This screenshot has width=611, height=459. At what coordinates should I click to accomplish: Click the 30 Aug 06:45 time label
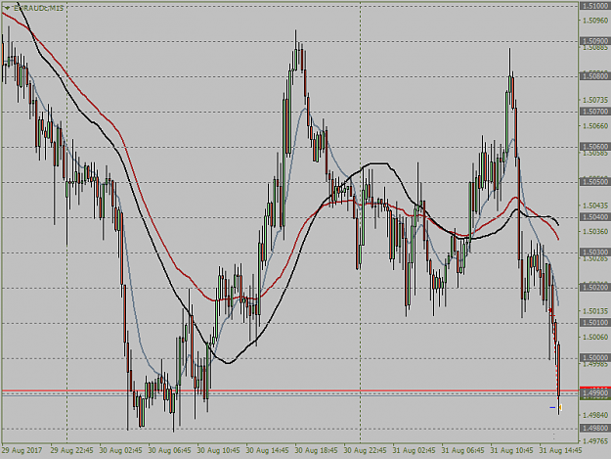click(170, 450)
